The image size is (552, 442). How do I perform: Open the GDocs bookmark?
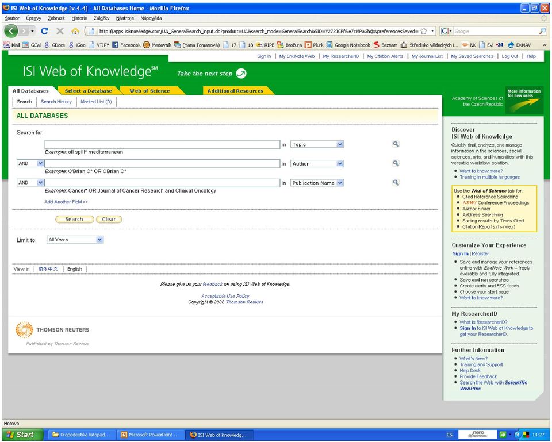point(54,45)
